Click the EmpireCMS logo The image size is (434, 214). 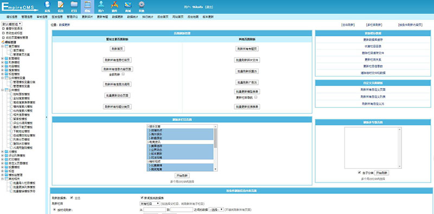[20, 7]
